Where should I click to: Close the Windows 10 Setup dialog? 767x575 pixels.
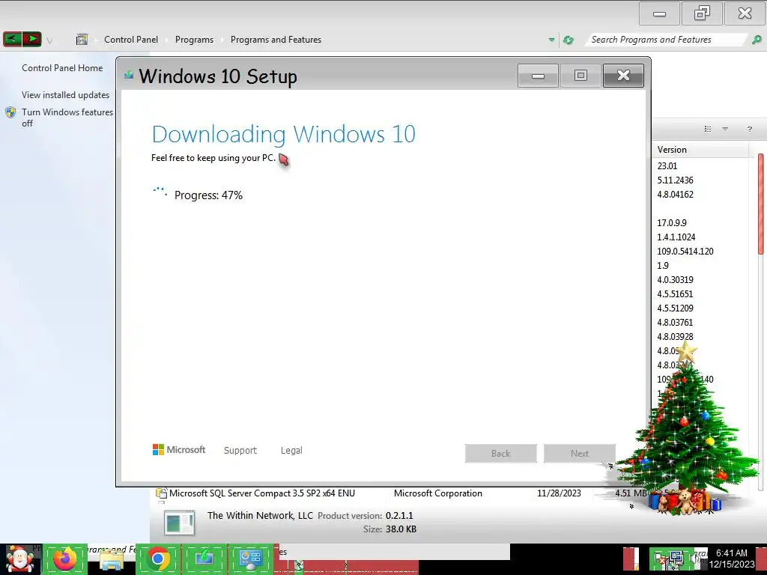tap(623, 76)
